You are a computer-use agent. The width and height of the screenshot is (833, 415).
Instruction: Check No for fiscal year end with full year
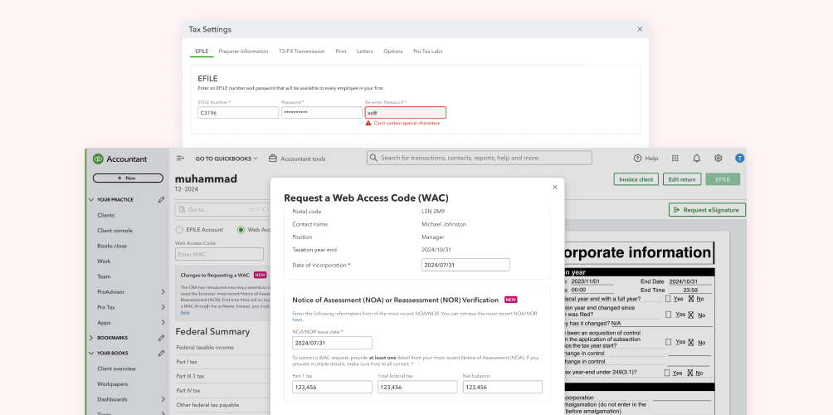tap(691, 299)
